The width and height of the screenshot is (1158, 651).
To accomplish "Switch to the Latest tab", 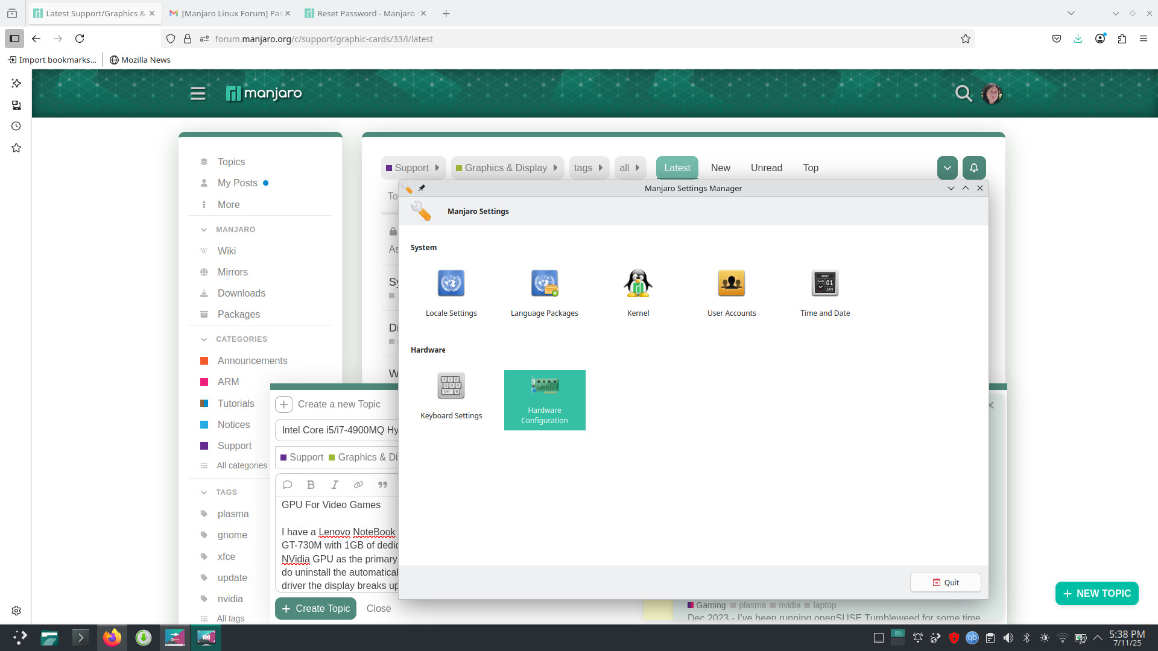I will pyautogui.click(x=677, y=168).
